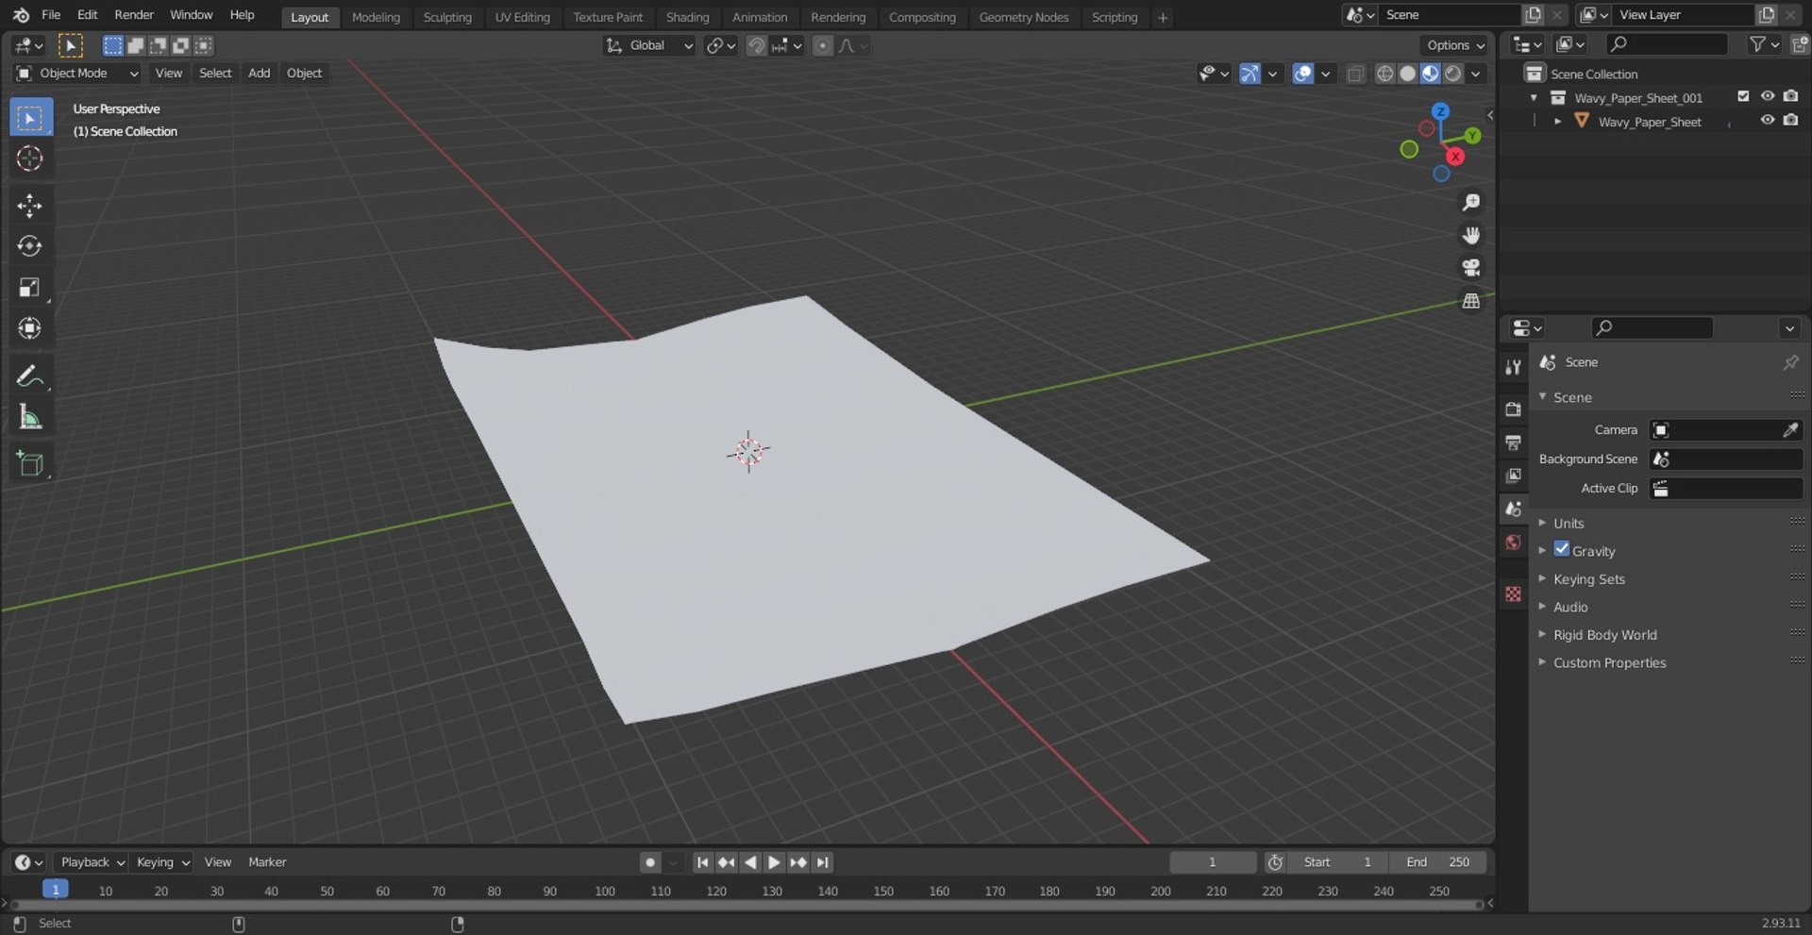1812x935 pixels.
Task: Open the Render properties tab
Action: 1514,409
